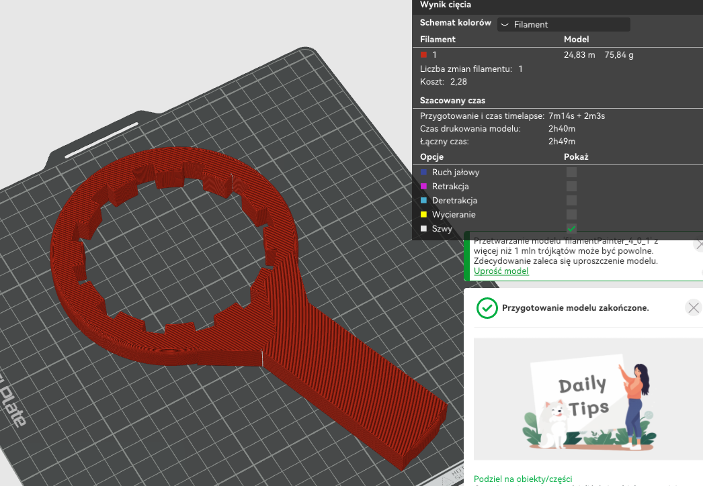
Task: Enable the Ruch jałowy display checkbox
Action: tap(571, 172)
